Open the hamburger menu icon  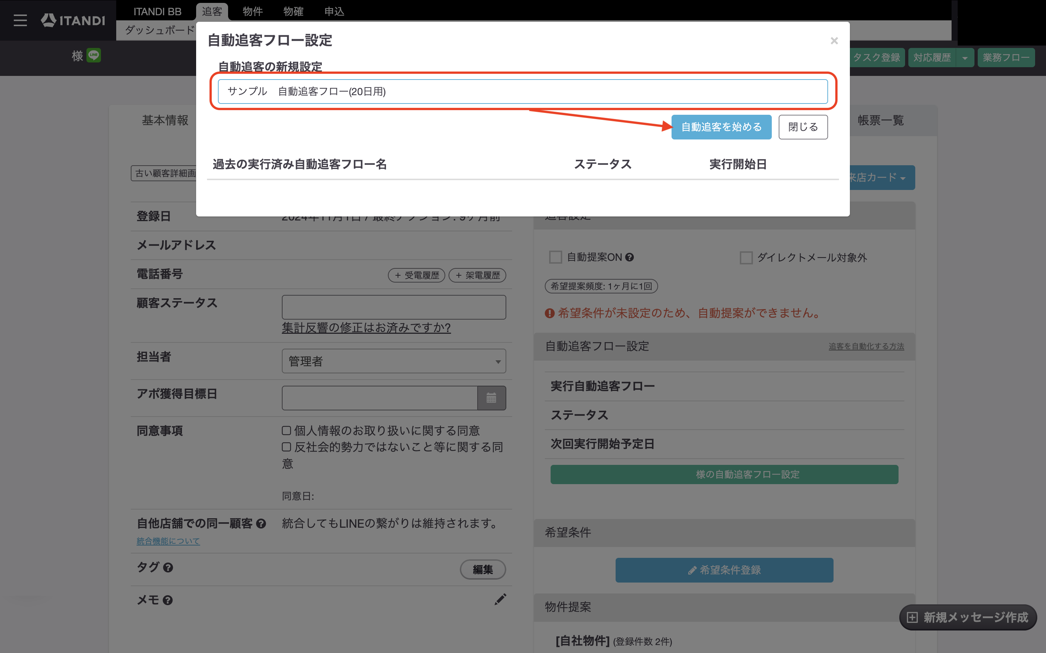20,20
